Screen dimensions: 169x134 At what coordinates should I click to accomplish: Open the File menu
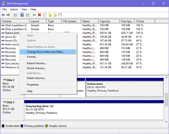click(4, 9)
